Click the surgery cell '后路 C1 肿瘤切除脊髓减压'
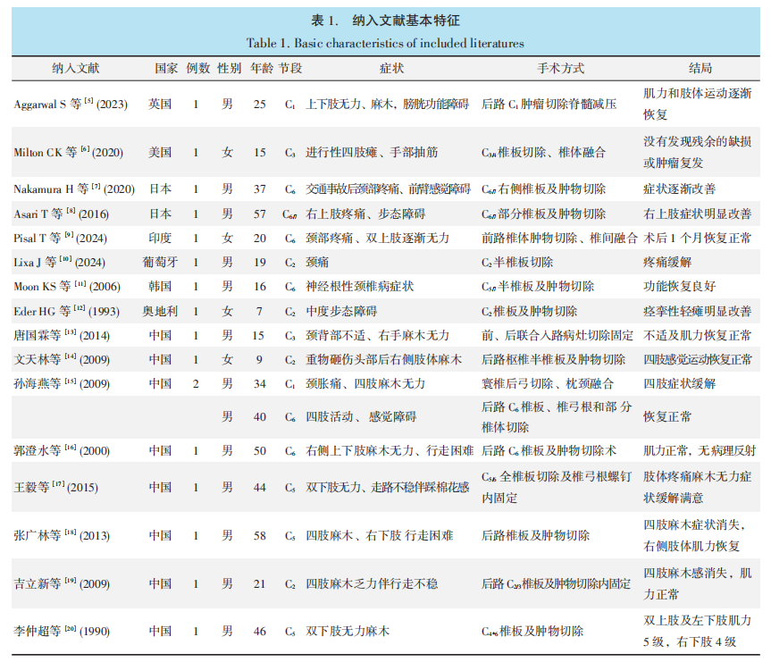771x662 pixels. pos(549,105)
